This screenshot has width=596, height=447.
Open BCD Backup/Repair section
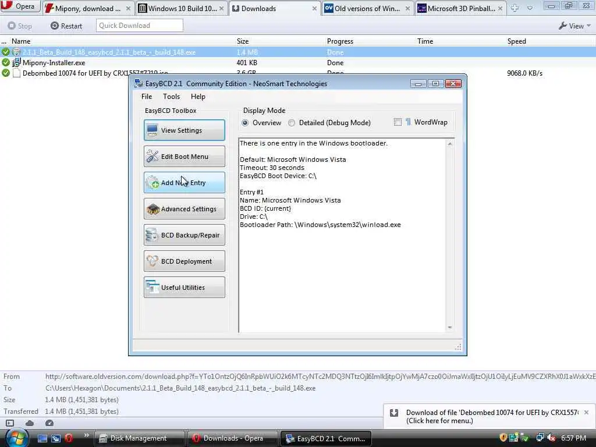pos(185,235)
